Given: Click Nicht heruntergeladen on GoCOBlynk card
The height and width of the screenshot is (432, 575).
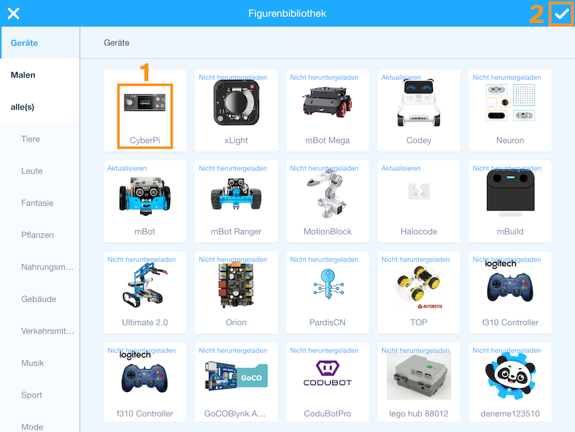Looking at the screenshot, I should [233, 351].
